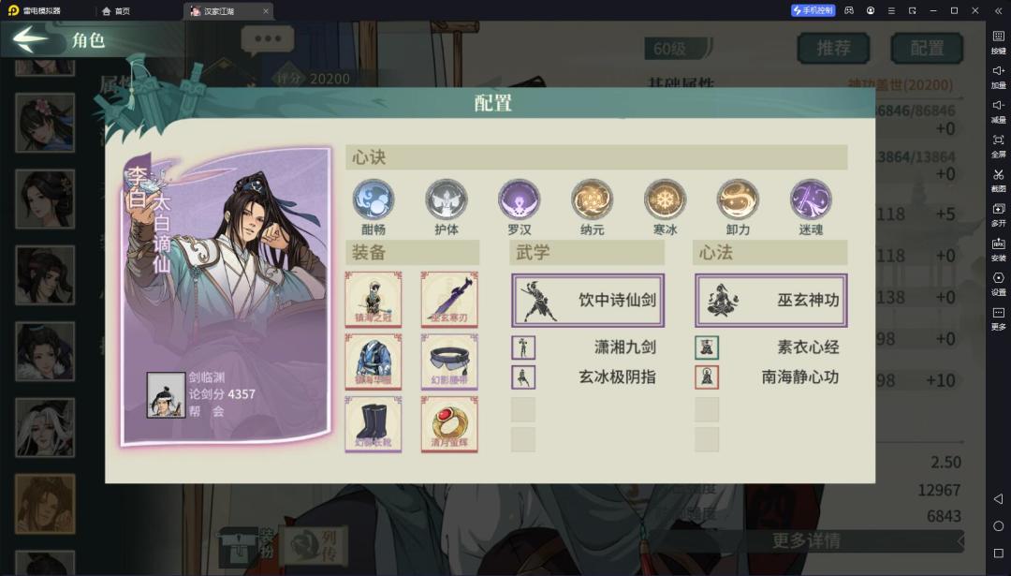Open the red ring equipment slot
This screenshot has width=1011, height=576.
tap(449, 424)
